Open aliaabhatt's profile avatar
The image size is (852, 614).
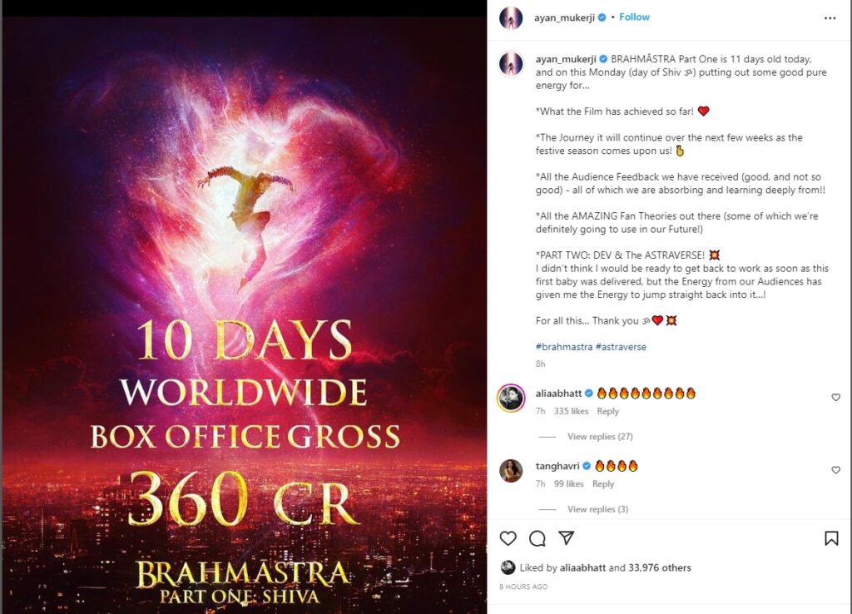pos(511,399)
